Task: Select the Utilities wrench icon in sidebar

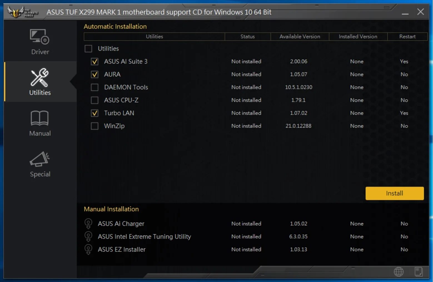Action: pyautogui.click(x=39, y=77)
